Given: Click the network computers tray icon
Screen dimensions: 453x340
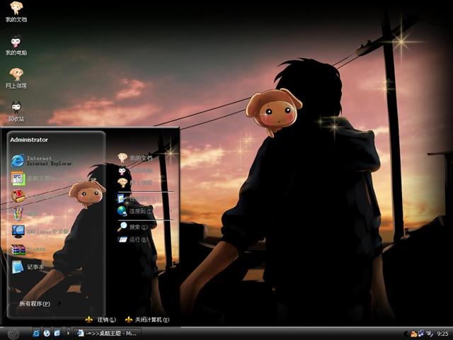Looking at the screenshot, I should [421, 334].
